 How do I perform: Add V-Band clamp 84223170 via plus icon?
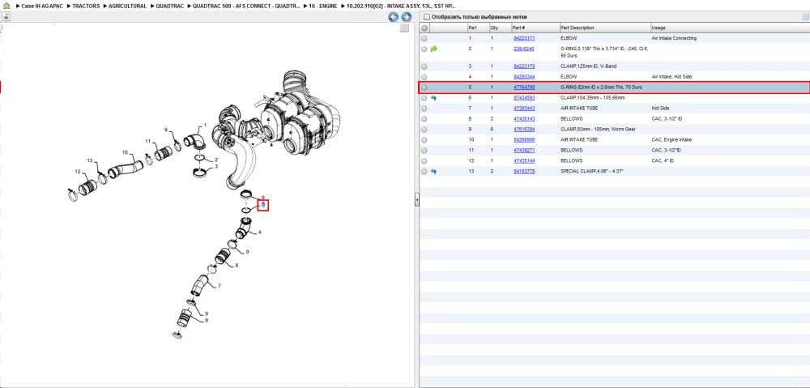point(424,66)
